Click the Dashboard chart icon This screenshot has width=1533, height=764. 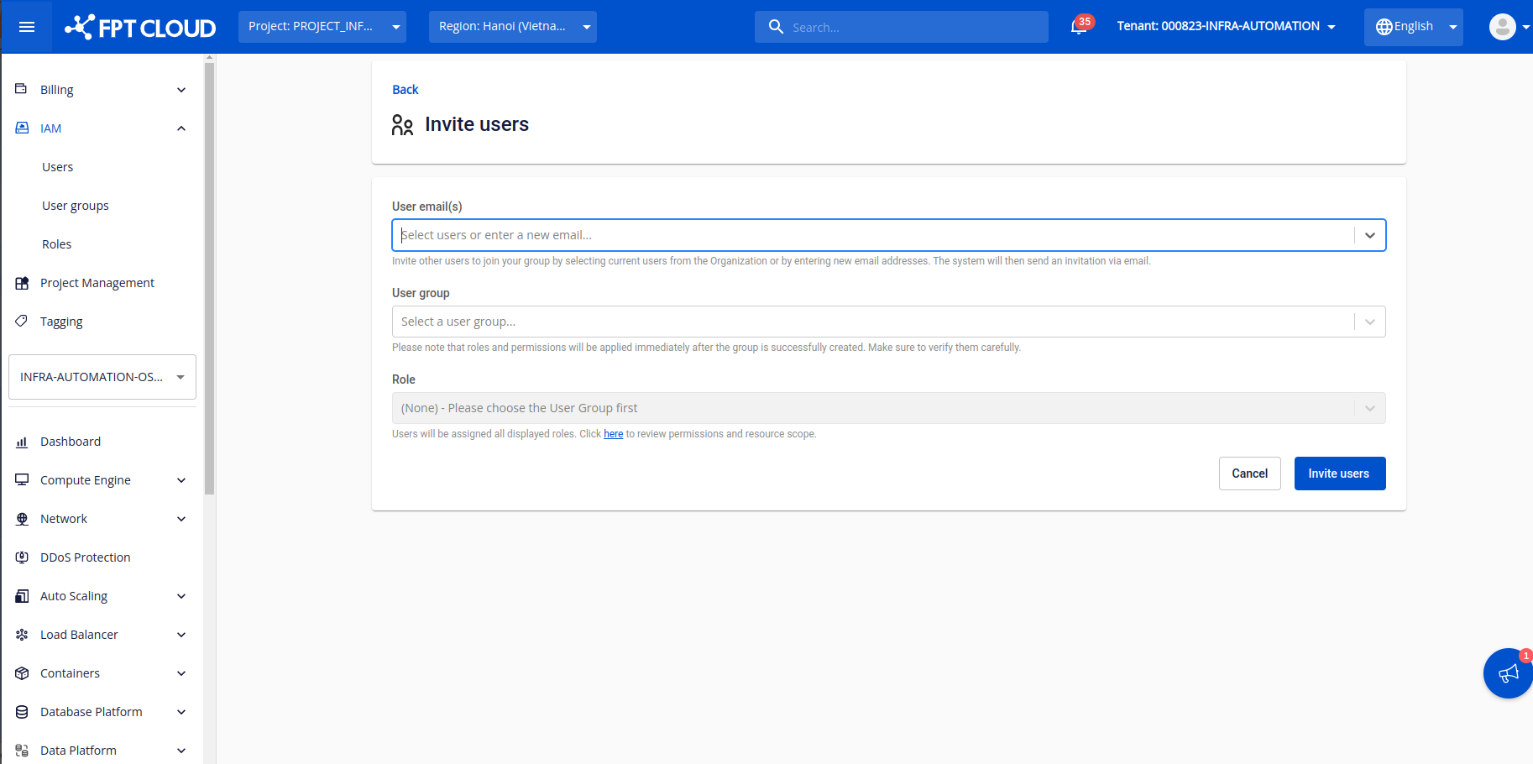click(x=22, y=442)
